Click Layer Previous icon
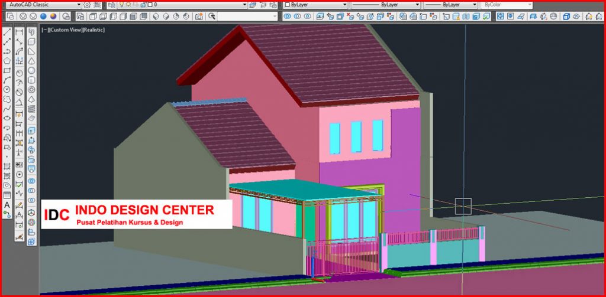The height and width of the screenshot is (297, 606). point(263,5)
